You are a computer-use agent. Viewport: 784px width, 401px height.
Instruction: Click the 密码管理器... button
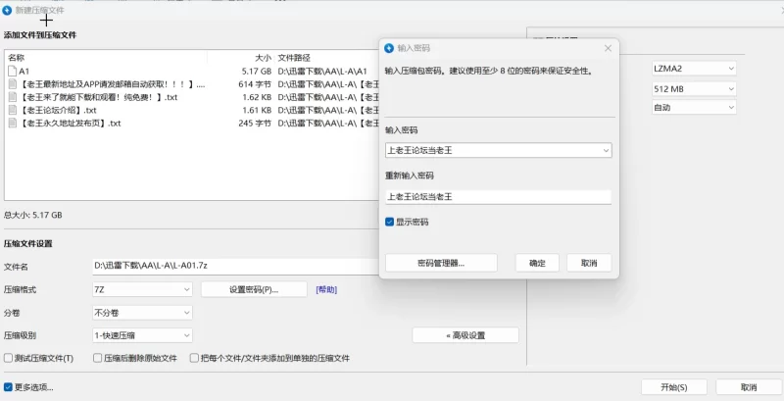(440, 263)
